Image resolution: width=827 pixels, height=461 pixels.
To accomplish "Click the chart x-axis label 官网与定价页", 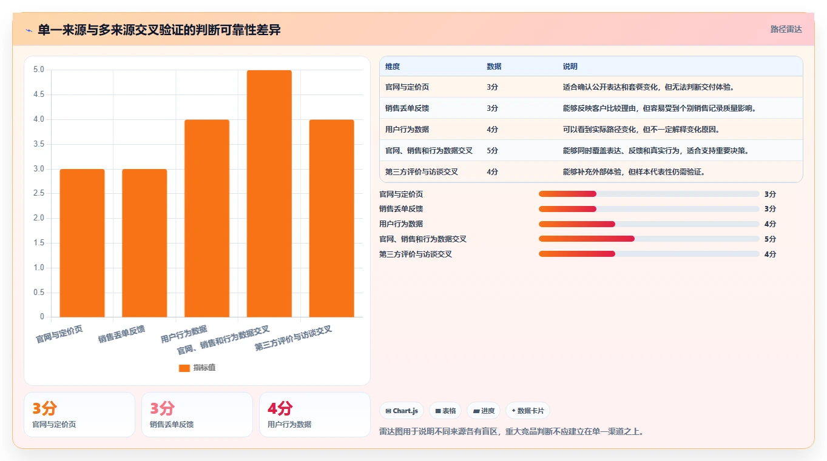I will click(59, 334).
